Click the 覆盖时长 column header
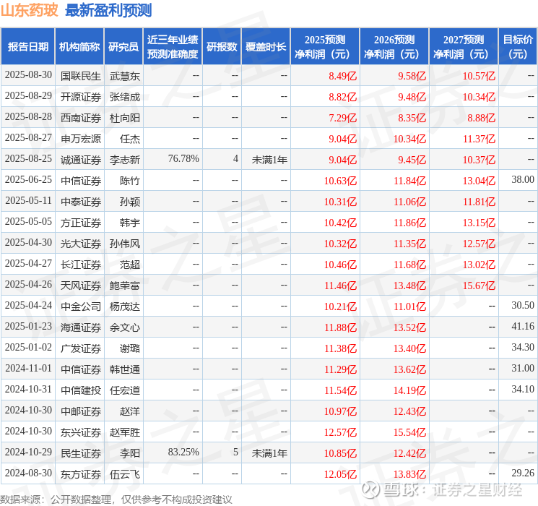This screenshot has width=538, height=506. (266, 47)
